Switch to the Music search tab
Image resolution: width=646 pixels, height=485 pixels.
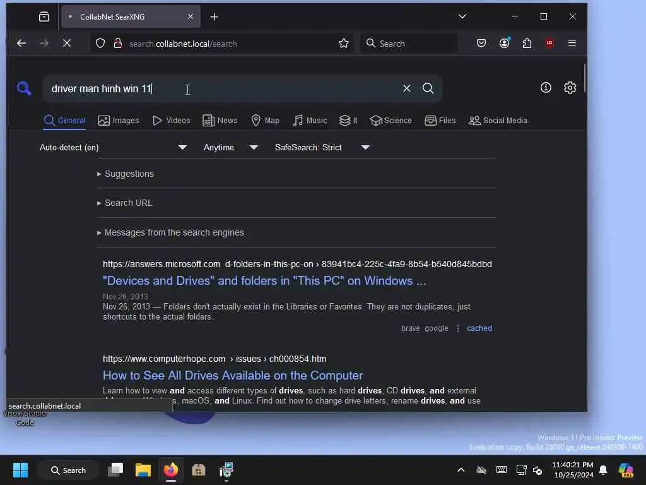310,121
